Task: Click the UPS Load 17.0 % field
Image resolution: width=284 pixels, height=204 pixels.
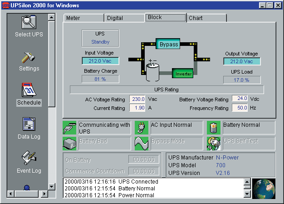Action: click(242, 80)
